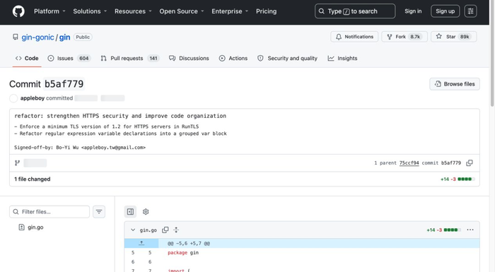495x272 pixels.
Task: Expand up the diff hunk arrow
Action: [141, 243]
